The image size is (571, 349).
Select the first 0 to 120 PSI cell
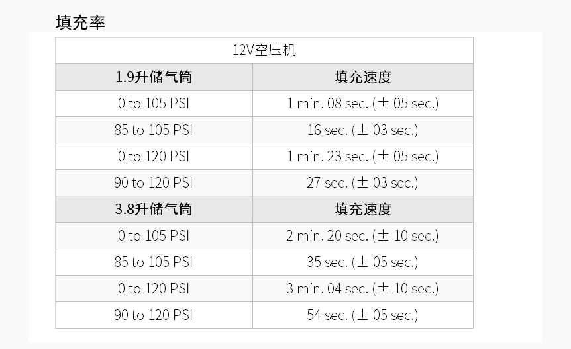154,156
